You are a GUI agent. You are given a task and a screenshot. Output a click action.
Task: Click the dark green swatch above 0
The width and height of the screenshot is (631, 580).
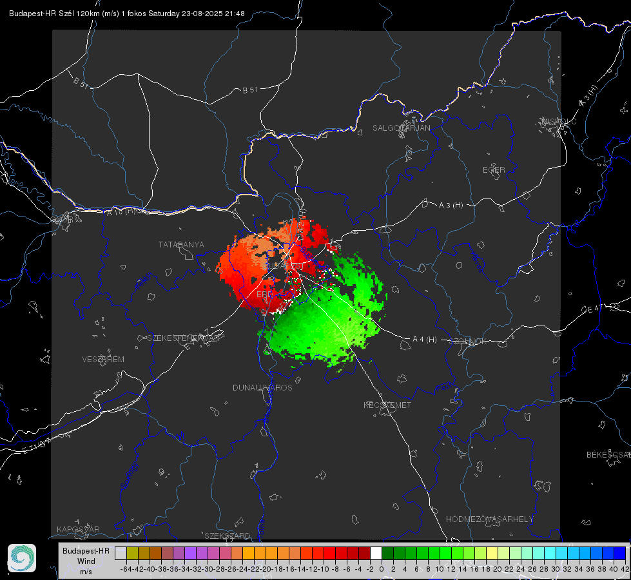click(x=387, y=553)
